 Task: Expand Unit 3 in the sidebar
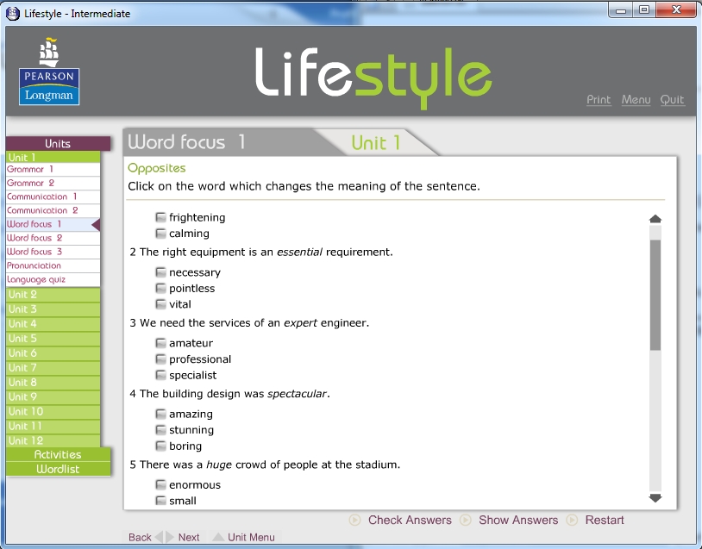click(53, 309)
